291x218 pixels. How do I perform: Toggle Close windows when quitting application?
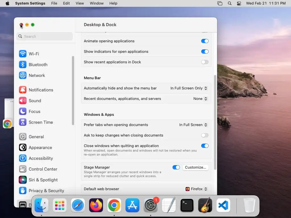(x=205, y=146)
